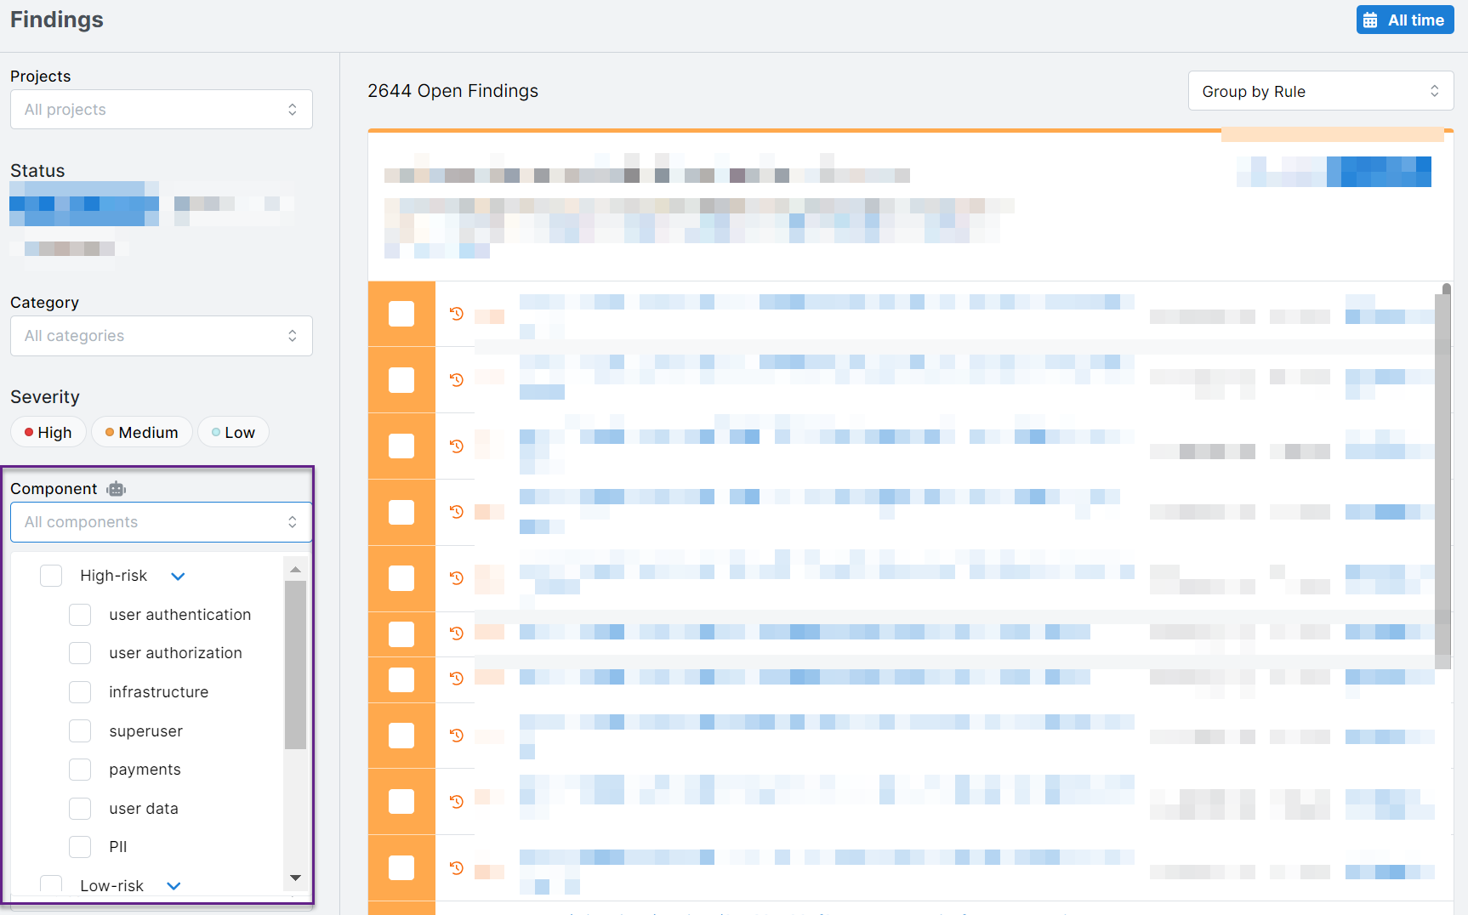
Task: Open the All projects dropdown
Action: click(161, 109)
